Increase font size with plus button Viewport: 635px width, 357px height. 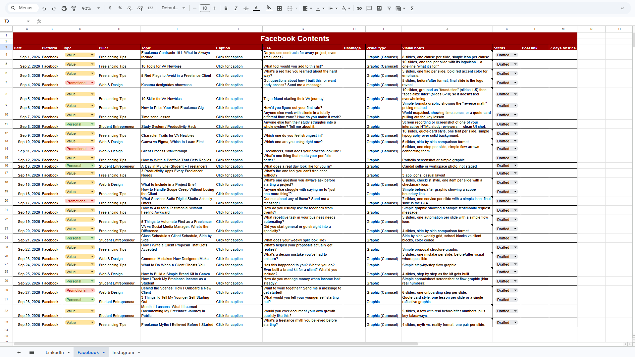click(x=215, y=8)
